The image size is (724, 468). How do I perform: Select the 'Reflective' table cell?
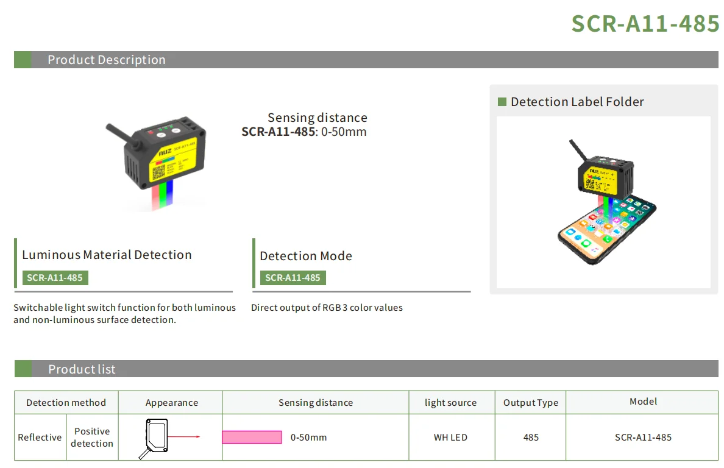click(x=40, y=437)
